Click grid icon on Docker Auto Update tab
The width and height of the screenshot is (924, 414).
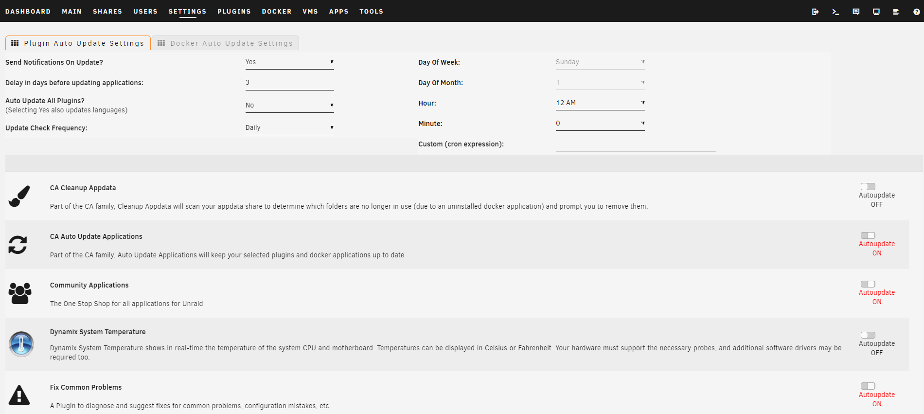pyautogui.click(x=161, y=43)
